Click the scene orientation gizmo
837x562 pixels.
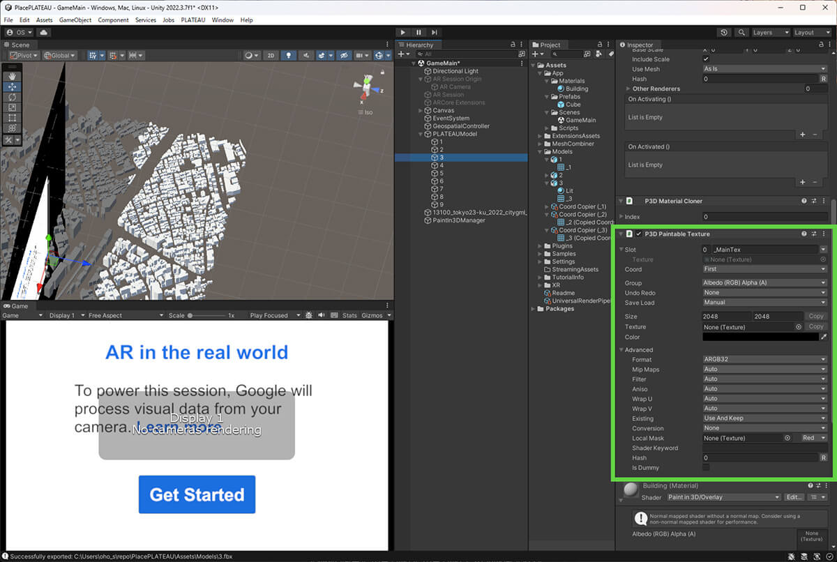(x=368, y=89)
